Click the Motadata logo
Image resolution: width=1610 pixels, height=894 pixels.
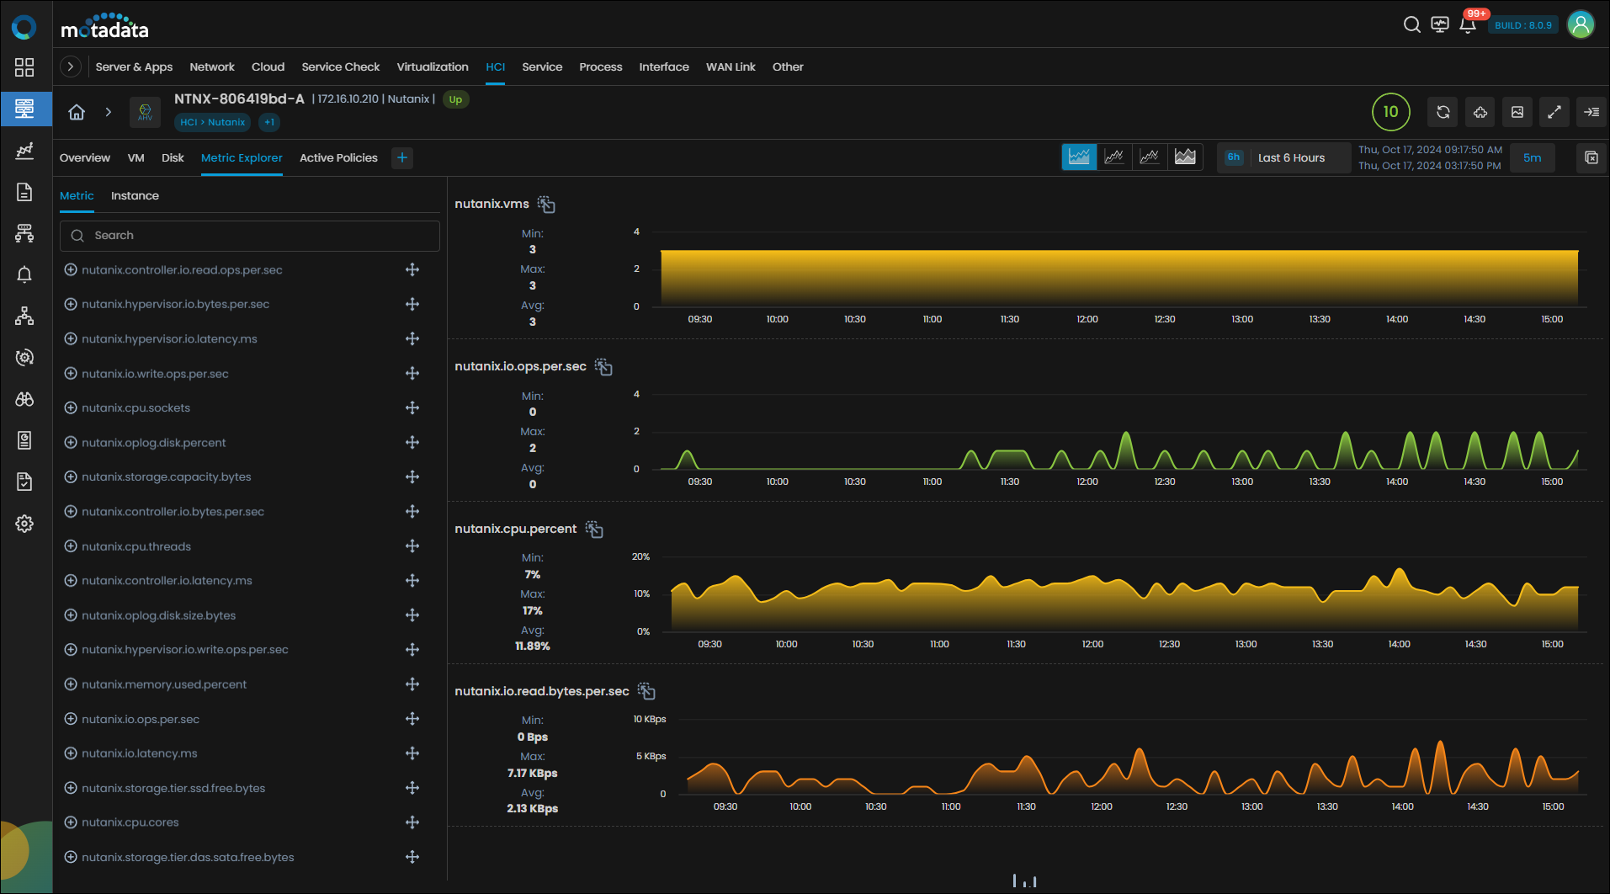pos(104,26)
